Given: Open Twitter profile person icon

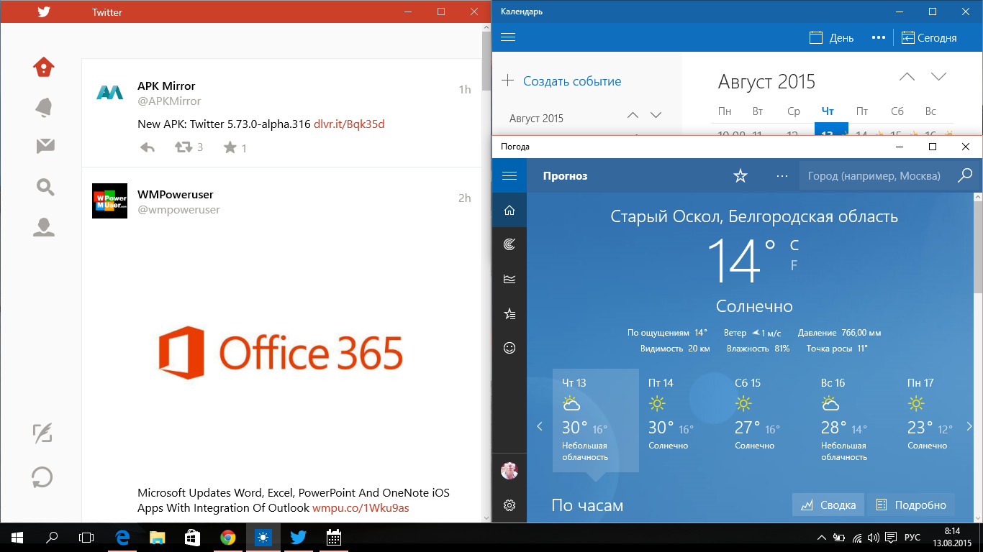Looking at the screenshot, I should pos(44,227).
